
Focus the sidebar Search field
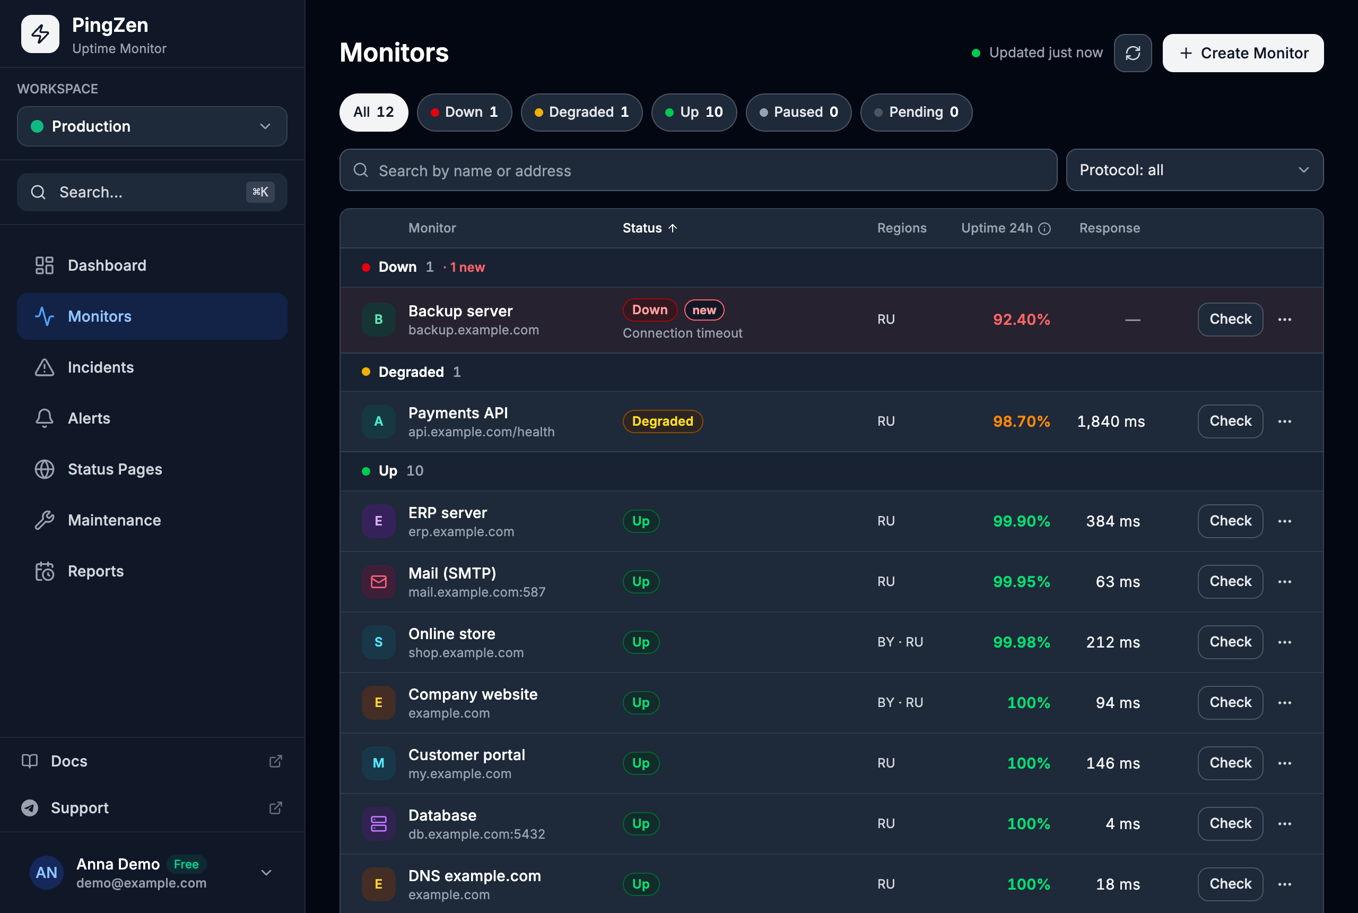(x=152, y=192)
